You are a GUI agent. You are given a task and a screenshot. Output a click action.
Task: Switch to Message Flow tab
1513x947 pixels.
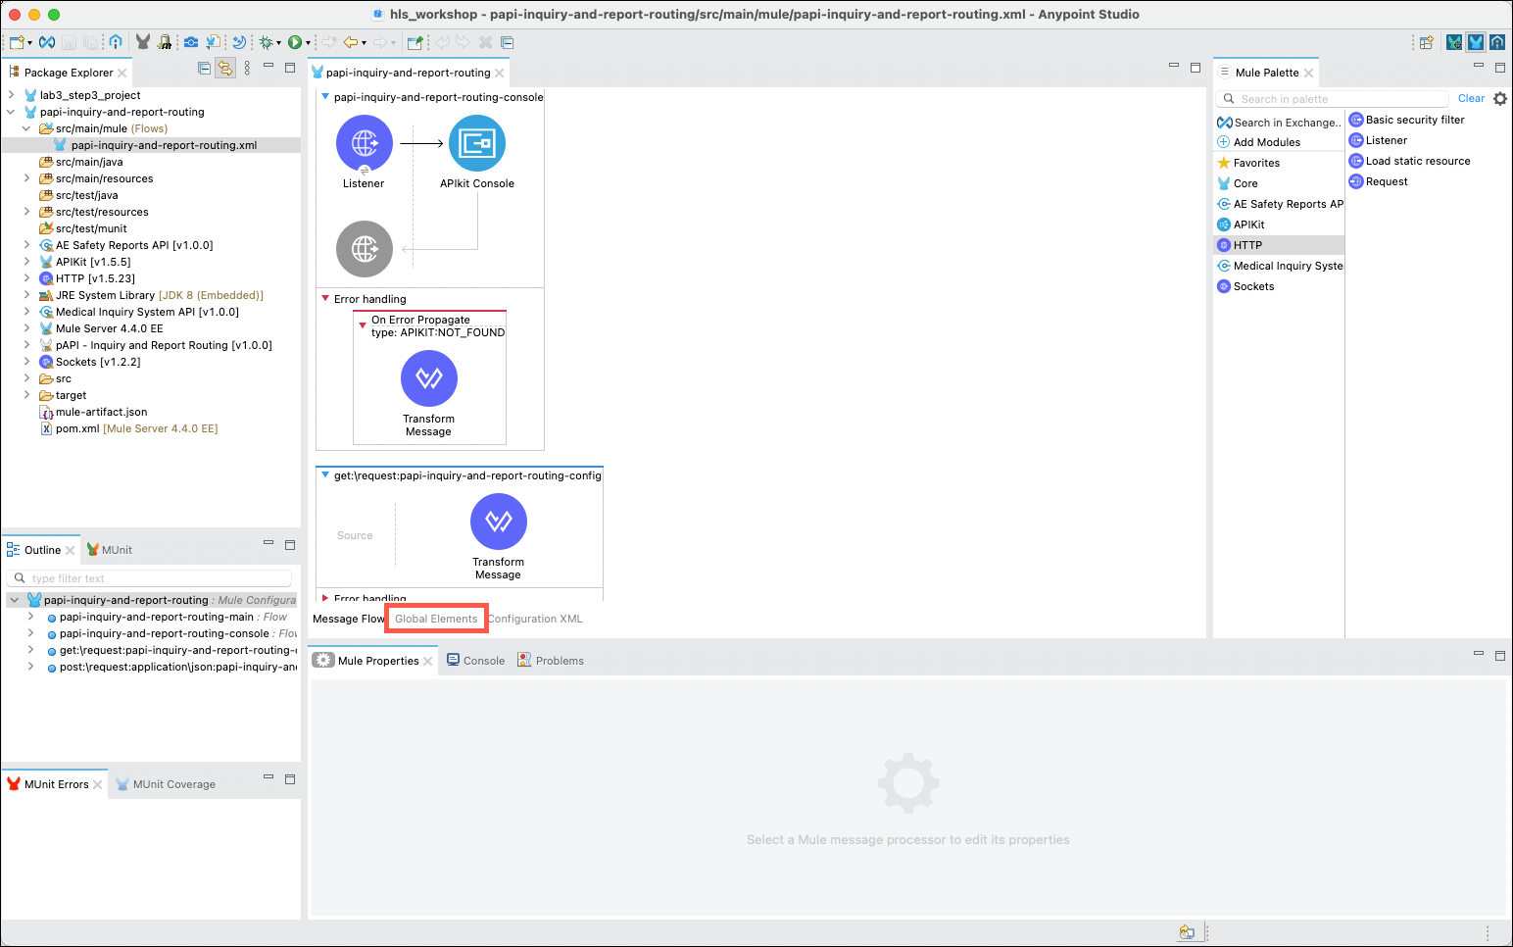(349, 619)
